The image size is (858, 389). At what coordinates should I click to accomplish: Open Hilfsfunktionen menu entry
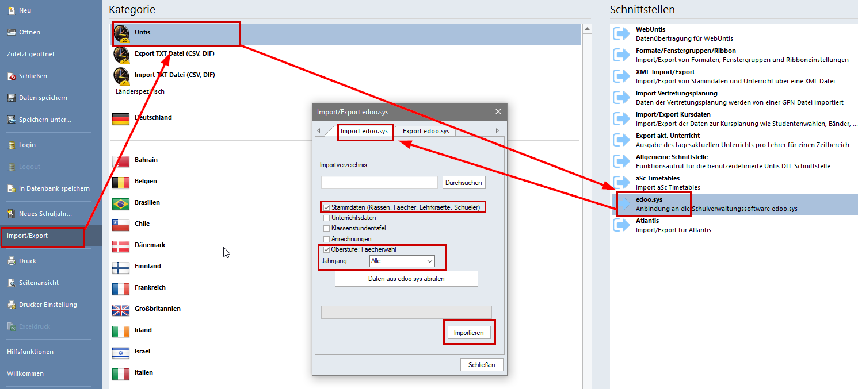pyautogui.click(x=30, y=352)
